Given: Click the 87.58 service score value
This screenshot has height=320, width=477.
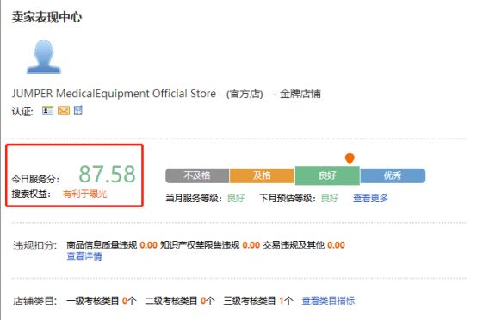Looking at the screenshot, I should tap(107, 174).
